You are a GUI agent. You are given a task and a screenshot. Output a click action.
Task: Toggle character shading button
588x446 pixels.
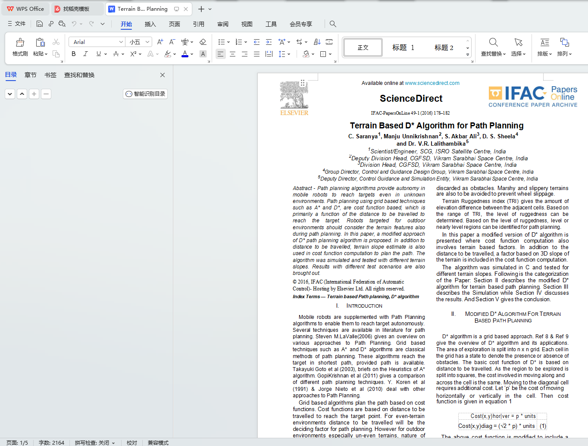pos(203,54)
